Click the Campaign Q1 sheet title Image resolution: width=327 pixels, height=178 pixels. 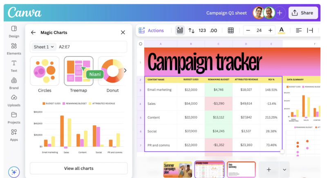[x=226, y=13]
